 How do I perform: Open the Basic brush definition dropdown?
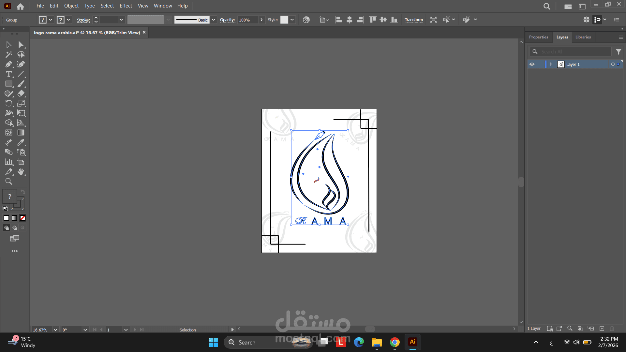213,20
